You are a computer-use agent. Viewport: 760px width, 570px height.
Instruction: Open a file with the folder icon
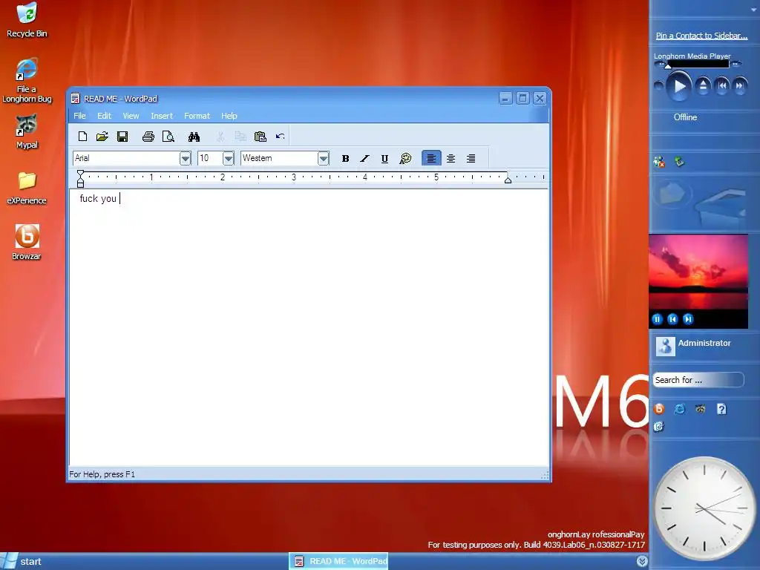click(x=102, y=137)
